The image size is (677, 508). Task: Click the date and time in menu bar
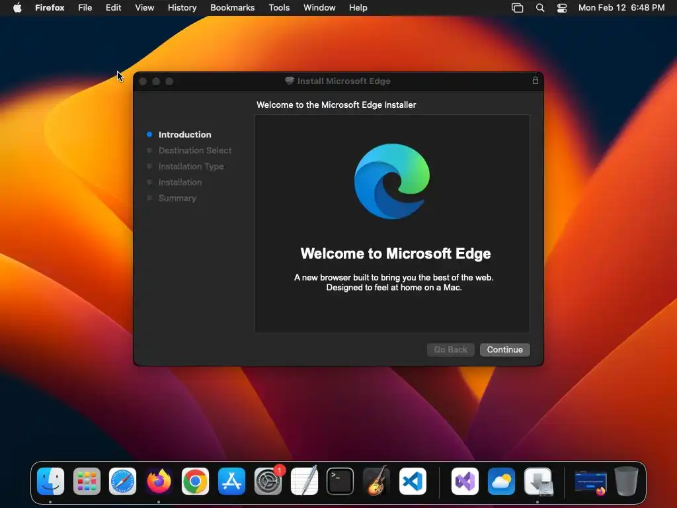click(621, 7)
